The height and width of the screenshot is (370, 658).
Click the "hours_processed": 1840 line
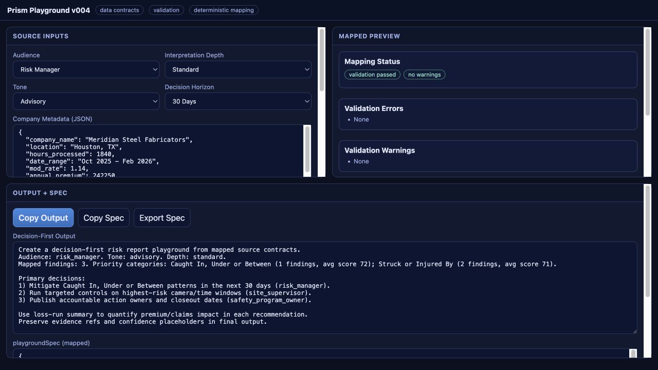pos(70,154)
